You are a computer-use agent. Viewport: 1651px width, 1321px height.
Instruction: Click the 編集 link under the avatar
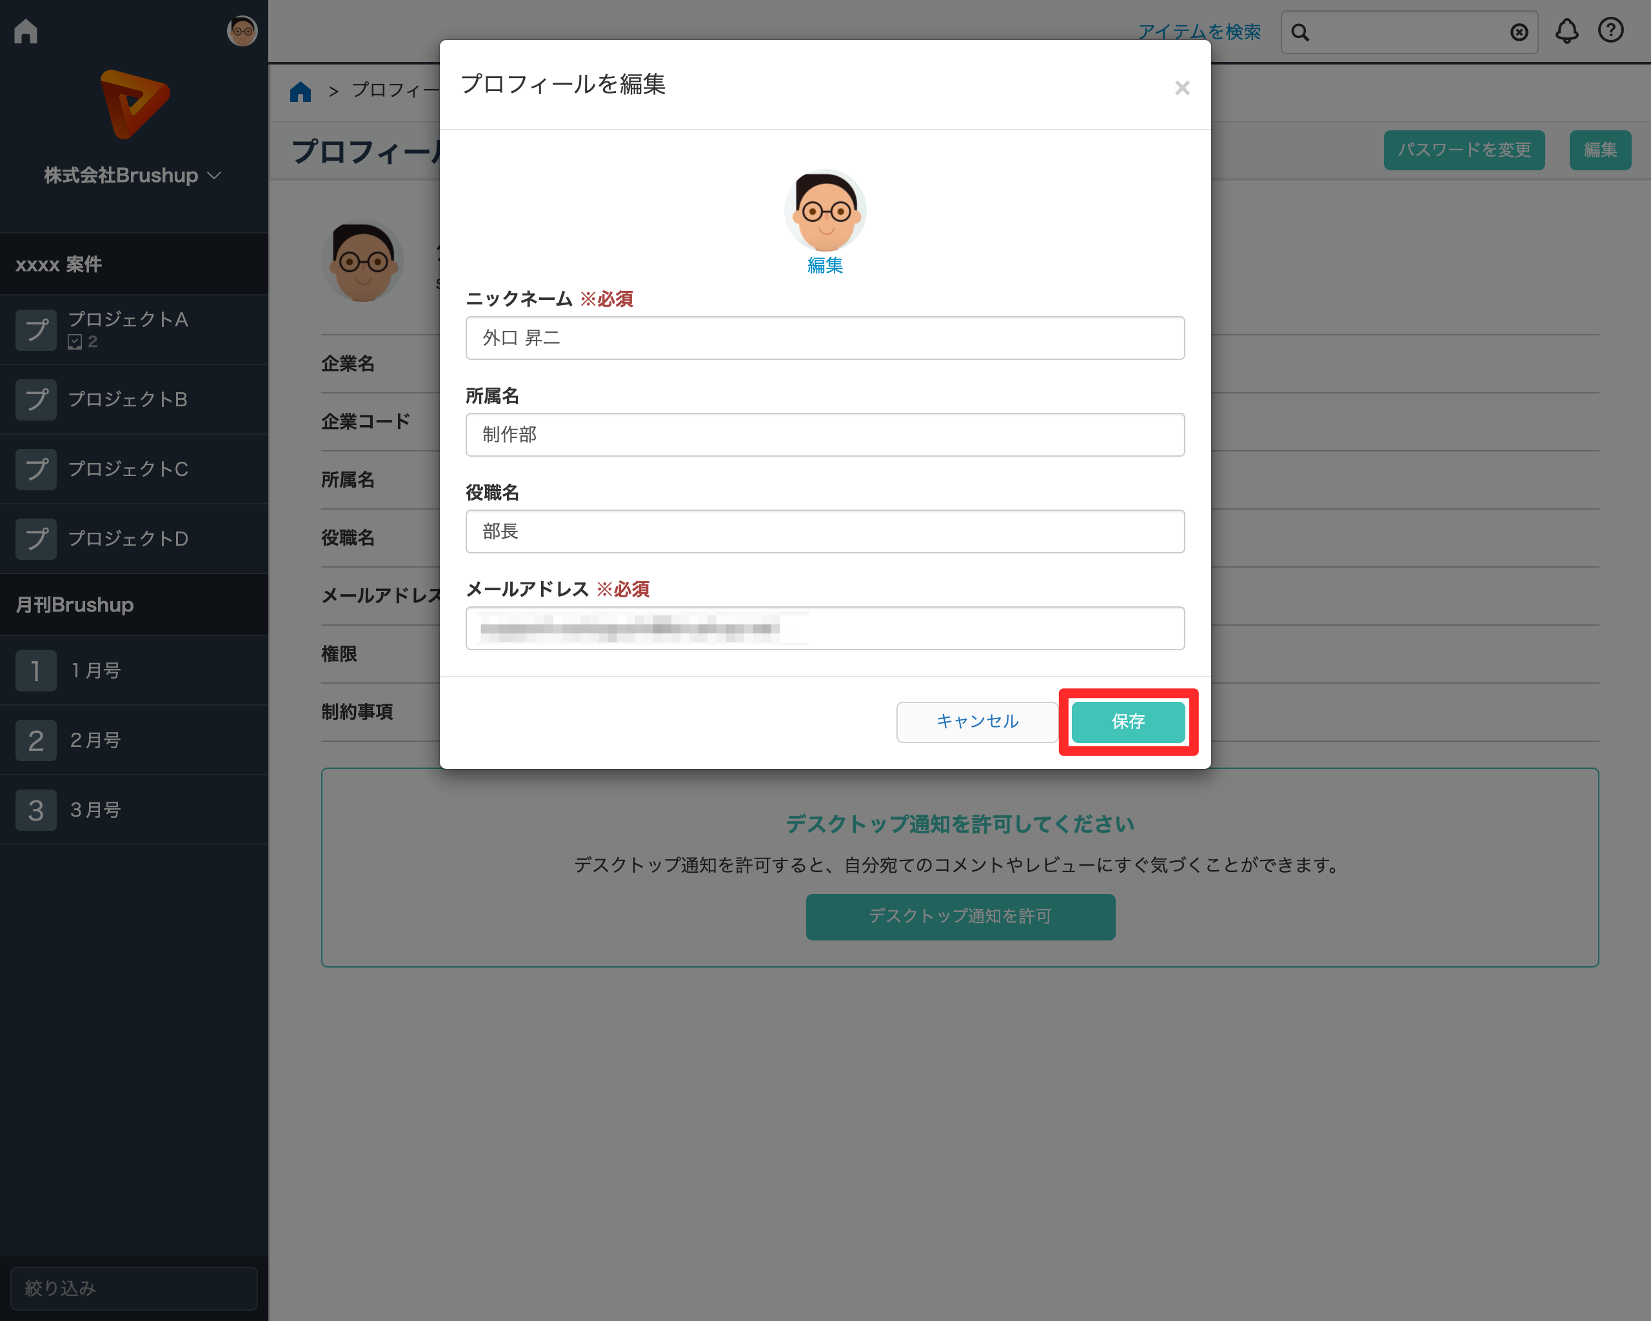coord(825,265)
